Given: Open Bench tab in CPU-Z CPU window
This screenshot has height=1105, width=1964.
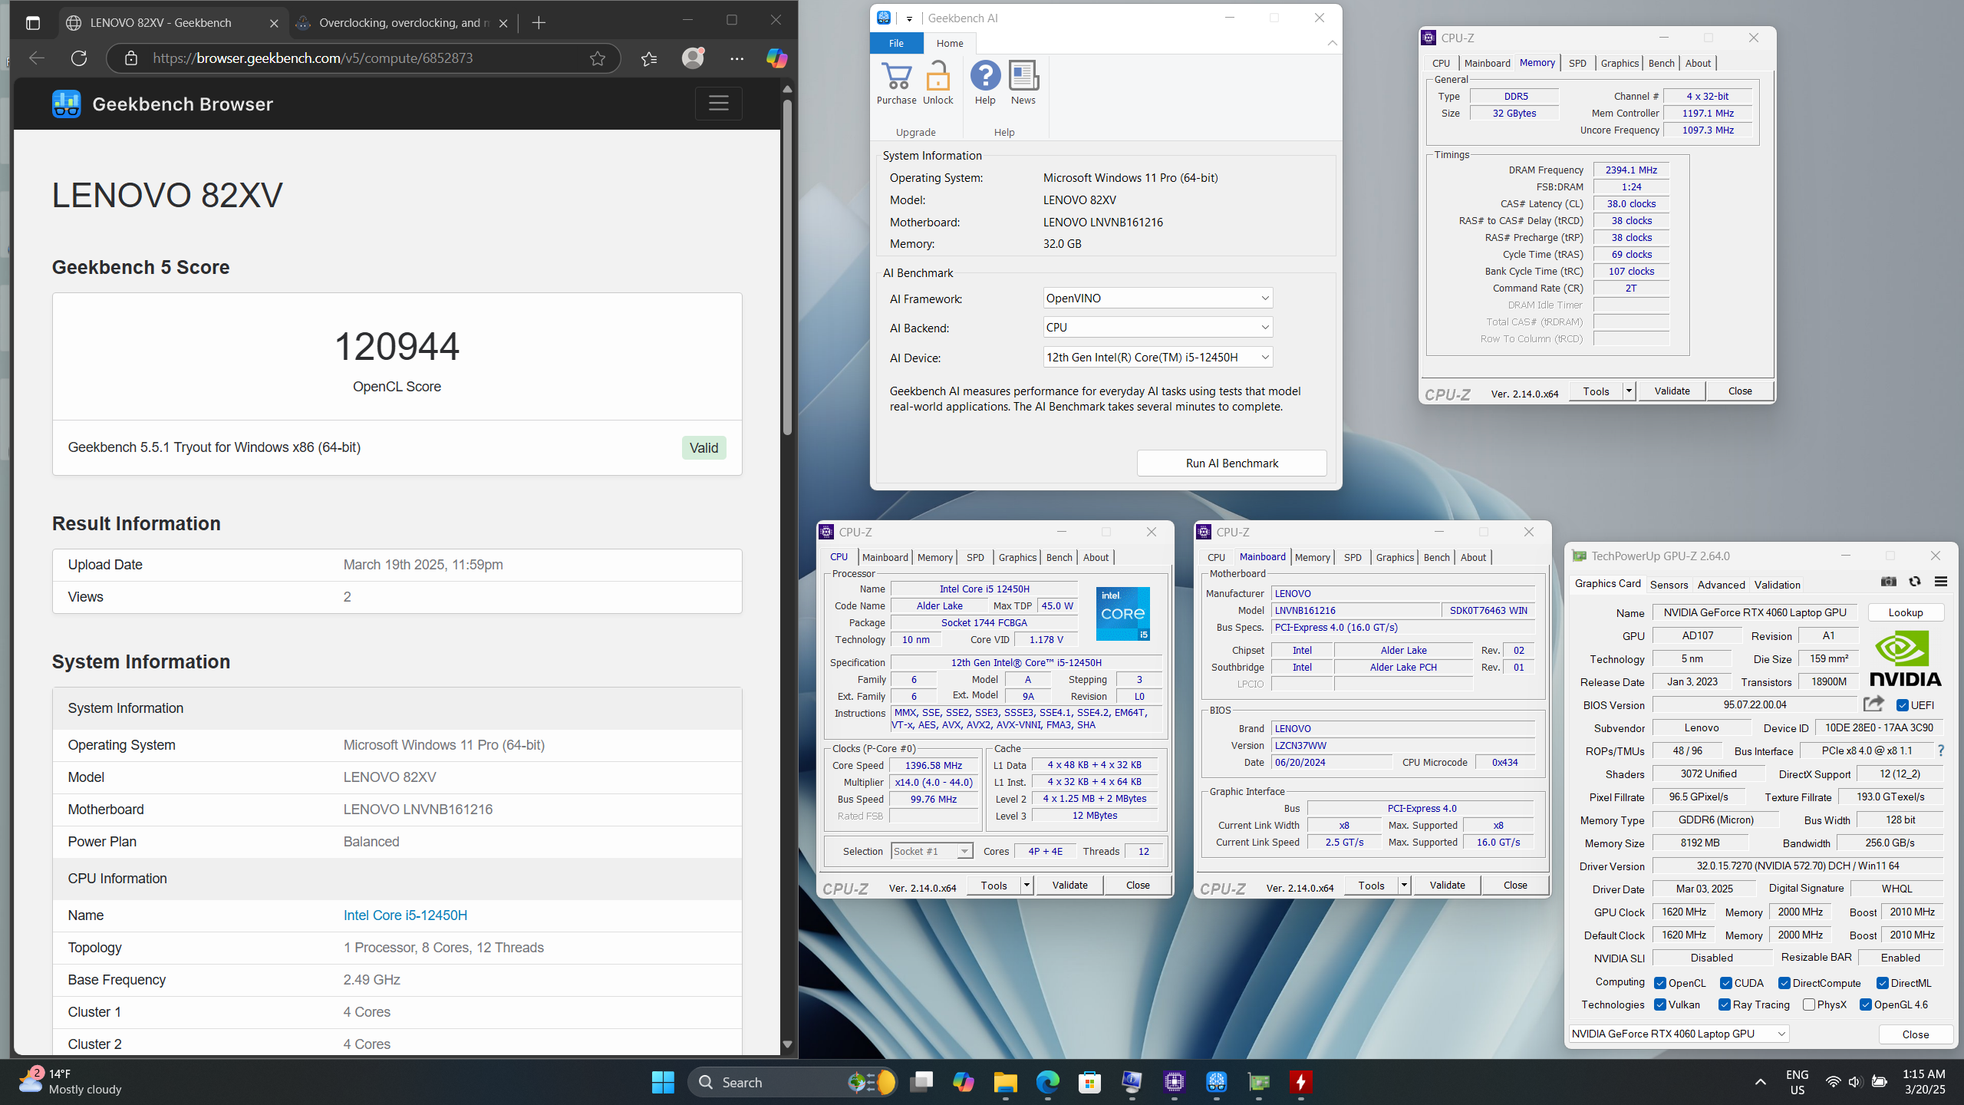Looking at the screenshot, I should pos(1059,557).
